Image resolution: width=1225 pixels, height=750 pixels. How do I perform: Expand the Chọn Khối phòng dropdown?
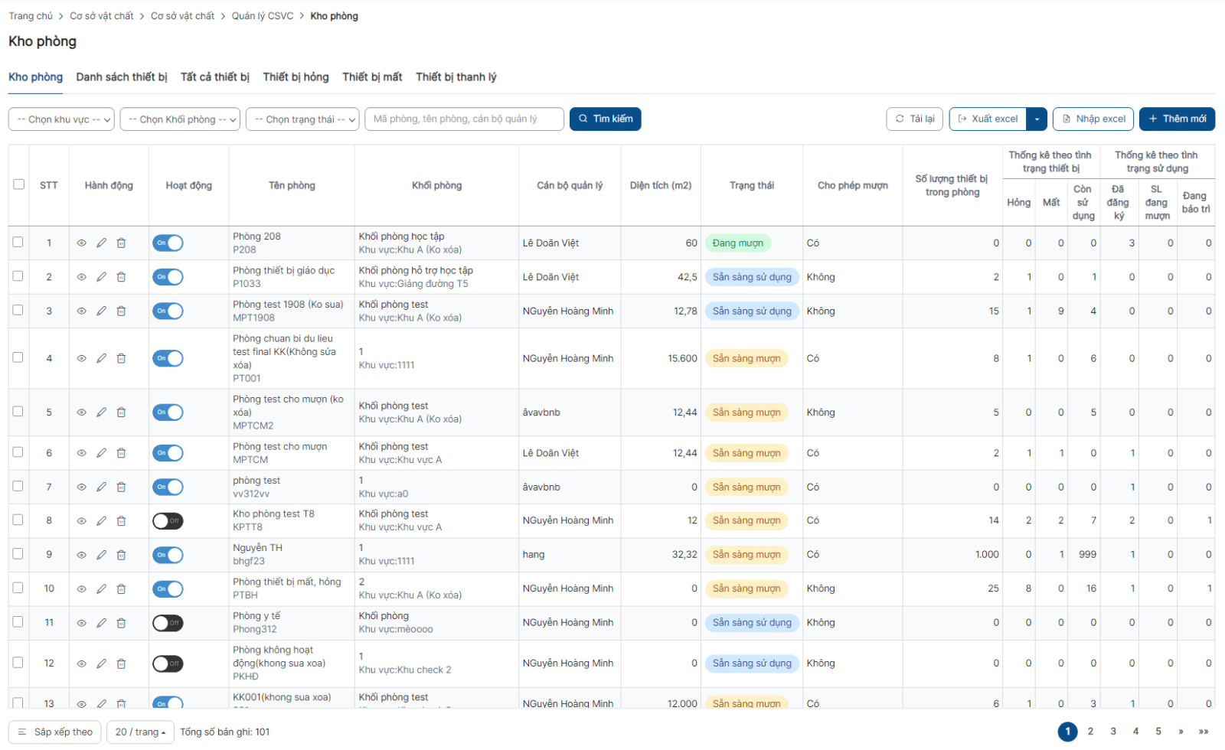click(180, 119)
